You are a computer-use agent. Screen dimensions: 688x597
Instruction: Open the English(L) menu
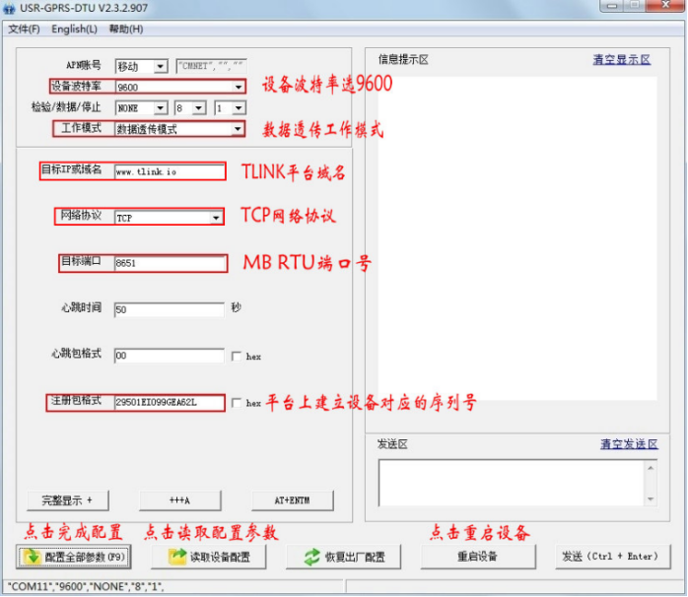tap(75, 29)
